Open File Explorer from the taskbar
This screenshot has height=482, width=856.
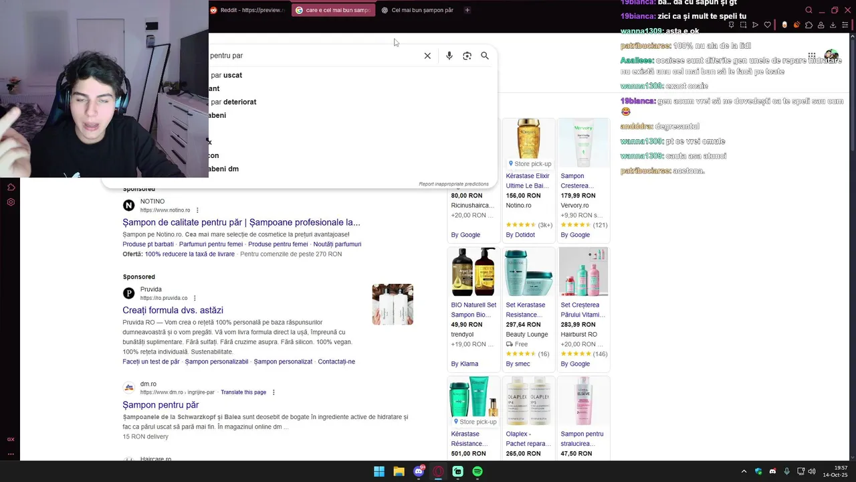click(399, 471)
